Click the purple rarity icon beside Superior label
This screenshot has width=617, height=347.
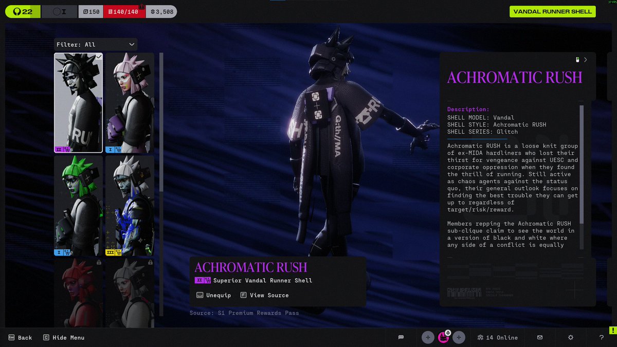[x=203, y=280]
